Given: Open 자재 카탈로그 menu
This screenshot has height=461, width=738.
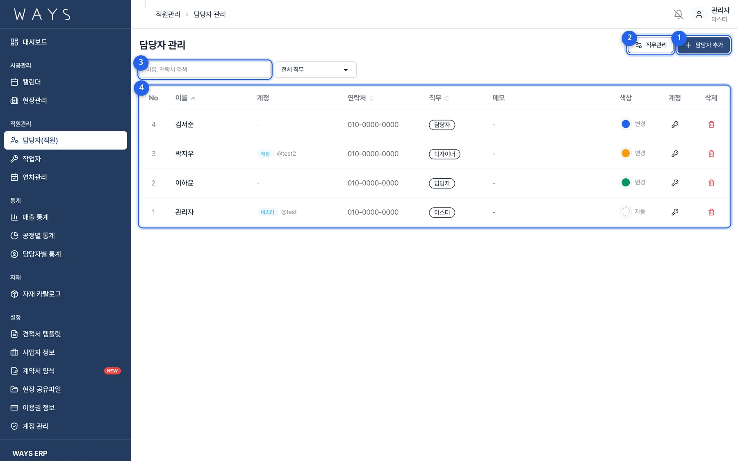Looking at the screenshot, I should [x=66, y=294].
